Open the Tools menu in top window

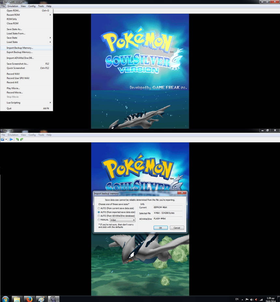[41, 6]
